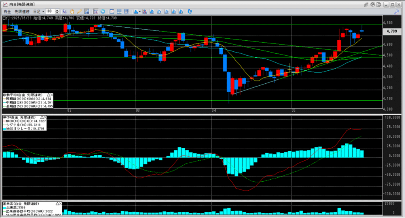Open the 日足 timeframe dropdown

38,11
